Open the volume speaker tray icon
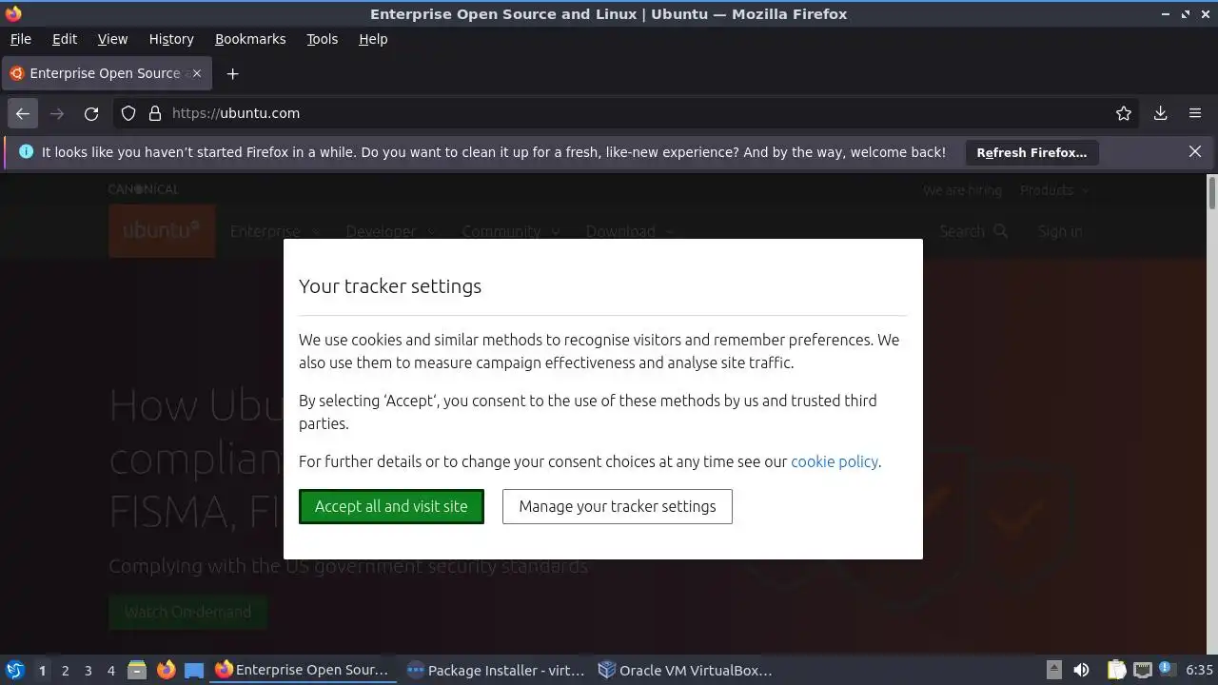Viewport: 1218px width, 685px height. tap(1081, 670)
